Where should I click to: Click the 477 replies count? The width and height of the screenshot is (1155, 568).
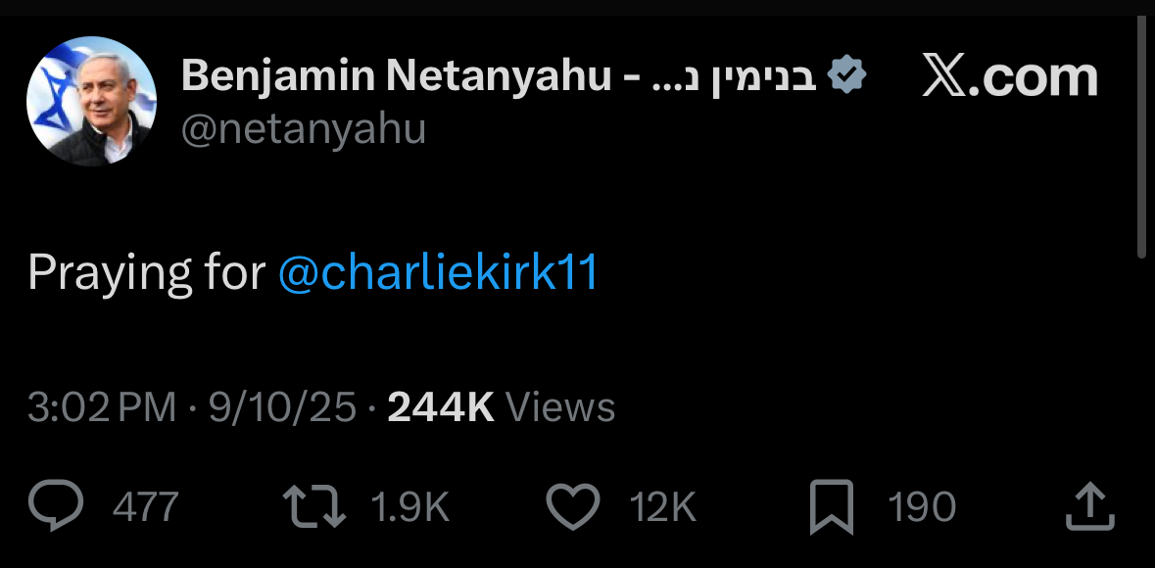click(146, 507)
